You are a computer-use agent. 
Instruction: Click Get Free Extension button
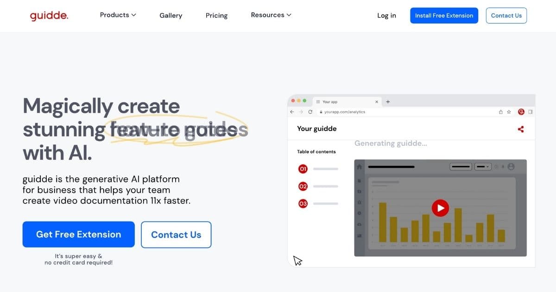point(79,235)
